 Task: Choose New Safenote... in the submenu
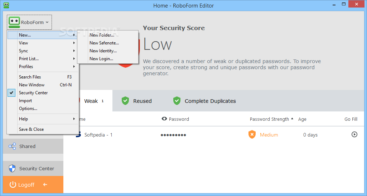coord(108,43)
